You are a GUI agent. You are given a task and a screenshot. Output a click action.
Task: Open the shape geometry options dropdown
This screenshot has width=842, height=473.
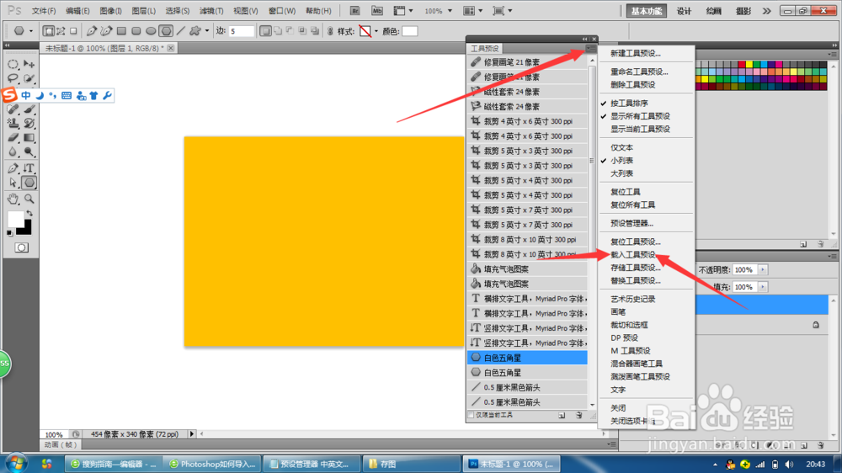click(207, 31)
